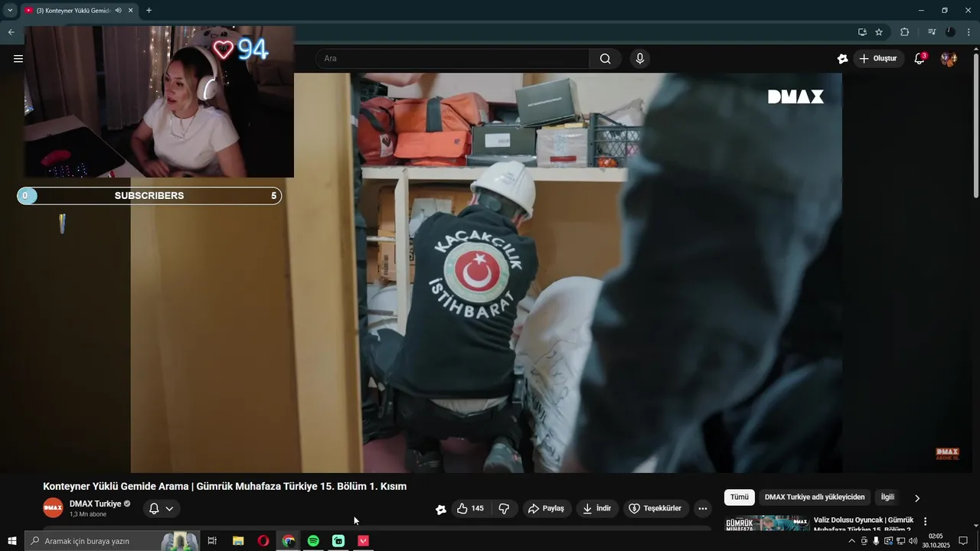Open Chrome profile avatar

click(x=950, y=32)
